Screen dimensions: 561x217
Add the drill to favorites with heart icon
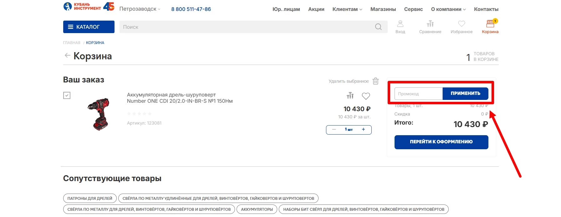(366, 96)
